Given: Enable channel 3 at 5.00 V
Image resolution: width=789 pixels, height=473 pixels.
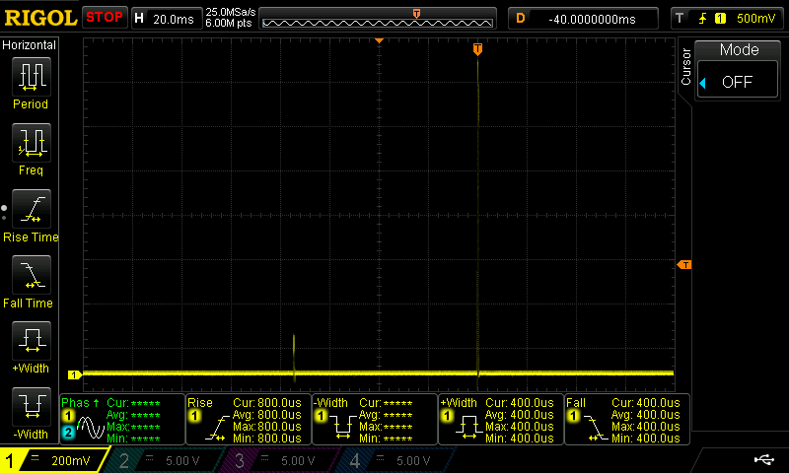Looking at the screenshot, I should click(283, 460).
